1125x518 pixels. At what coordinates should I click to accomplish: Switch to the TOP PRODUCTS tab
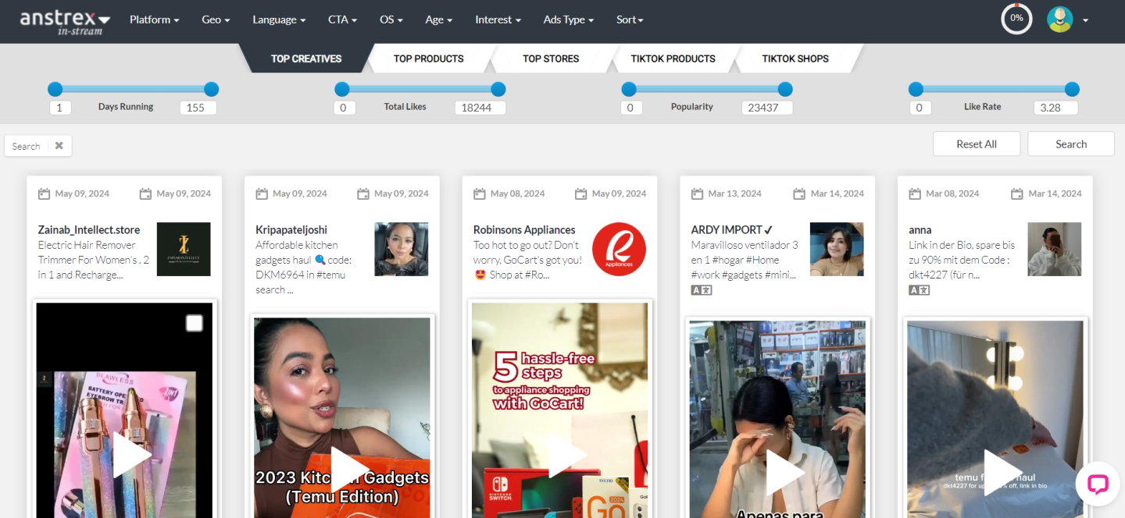[428, 59]
